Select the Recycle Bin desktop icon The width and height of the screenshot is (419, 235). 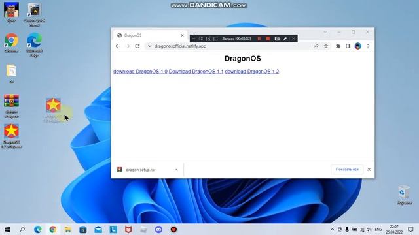point(404,195)
